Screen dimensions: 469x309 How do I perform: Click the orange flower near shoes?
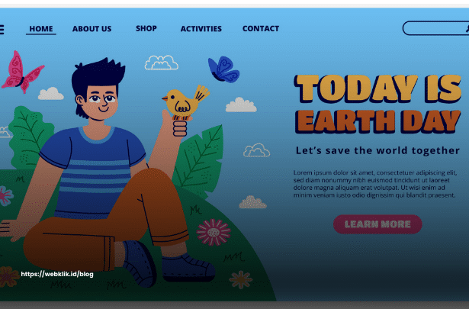point(240,279)
